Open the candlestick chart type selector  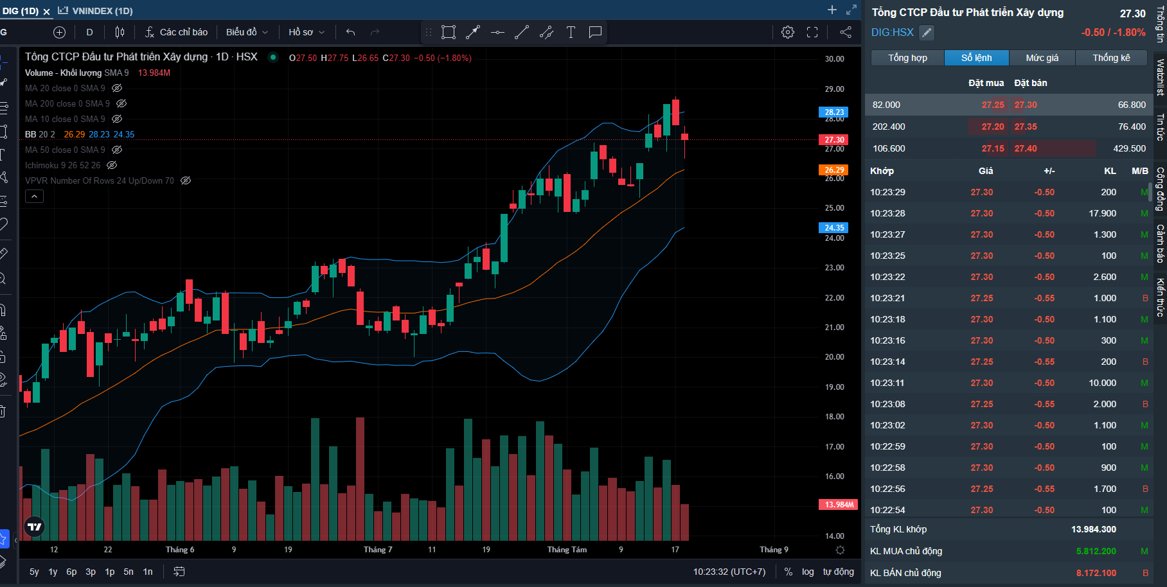point(120,32)
